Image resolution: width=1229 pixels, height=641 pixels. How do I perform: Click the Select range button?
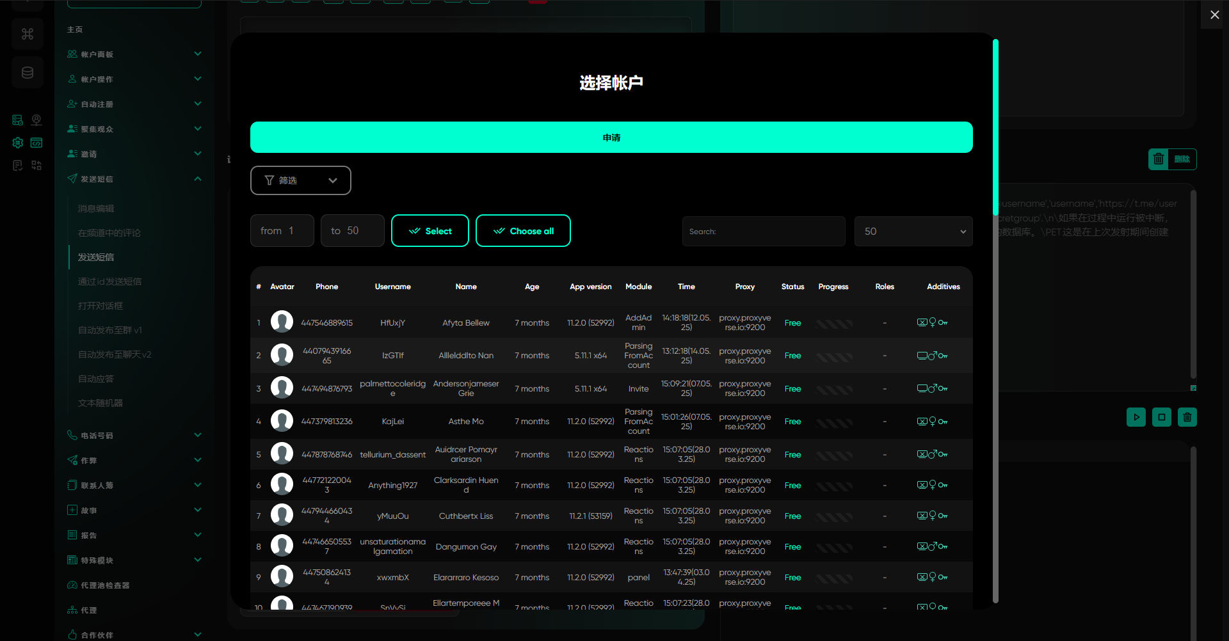[430, 231]
